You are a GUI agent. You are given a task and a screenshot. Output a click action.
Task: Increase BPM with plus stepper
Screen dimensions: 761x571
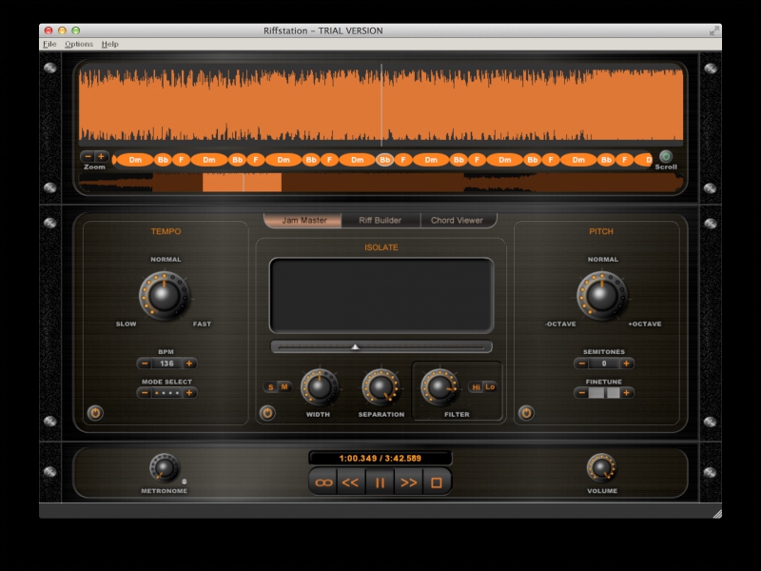[x=189, y=364]
